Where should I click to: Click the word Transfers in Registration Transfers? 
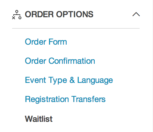[88, 99]
